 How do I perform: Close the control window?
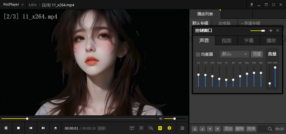[x=278, y=30]
